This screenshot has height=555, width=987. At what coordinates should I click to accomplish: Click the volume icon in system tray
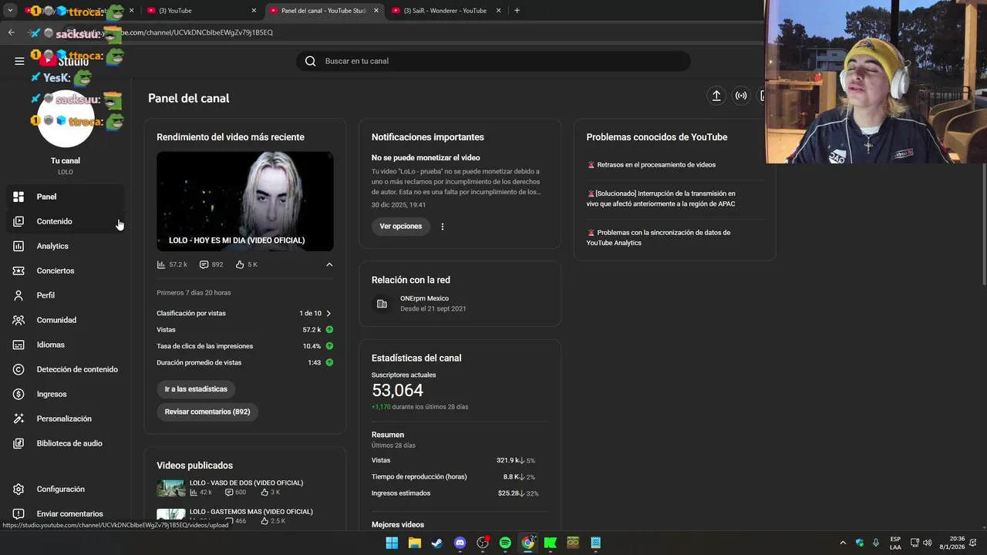928,543
